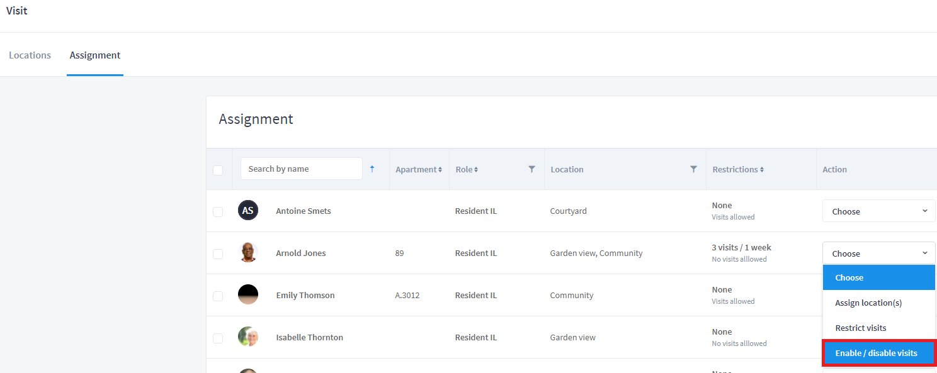Image resolution: width=937 pixels, height=373 pixels.
Task: Sort by Role column arrows
Action: click(x=476, y=170)
